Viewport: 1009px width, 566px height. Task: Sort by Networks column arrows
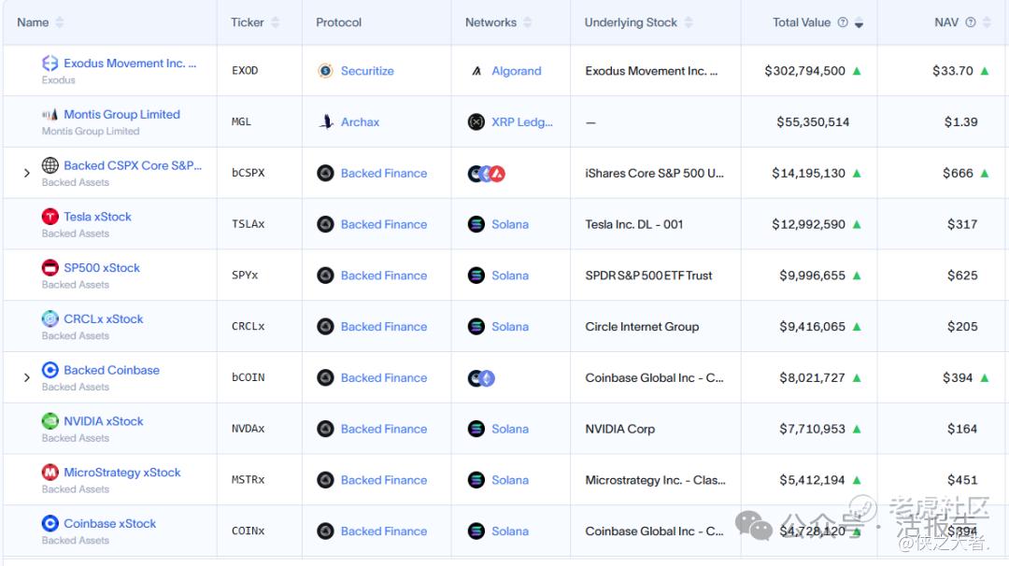pos(528,22)
